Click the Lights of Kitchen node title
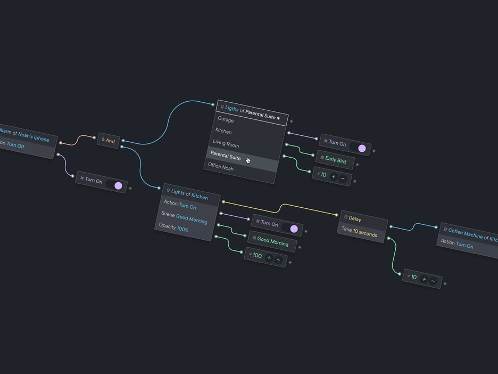Image resolution: width=498 pixels, height=374 pixels. point(189,194)
